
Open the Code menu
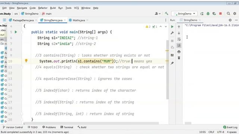pyautogui.click(x=32, y=8)
